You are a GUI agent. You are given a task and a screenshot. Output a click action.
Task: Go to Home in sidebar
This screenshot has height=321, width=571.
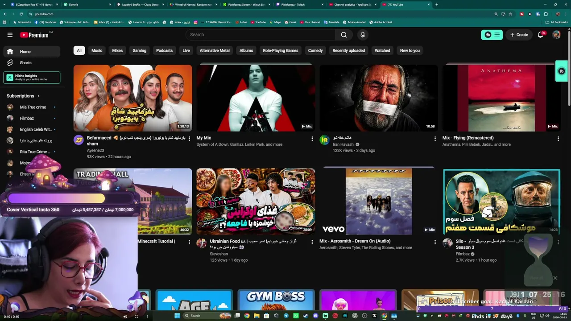[x=32, y=52]
